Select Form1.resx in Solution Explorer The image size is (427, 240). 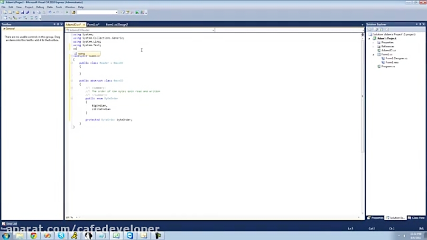(392, 62)
